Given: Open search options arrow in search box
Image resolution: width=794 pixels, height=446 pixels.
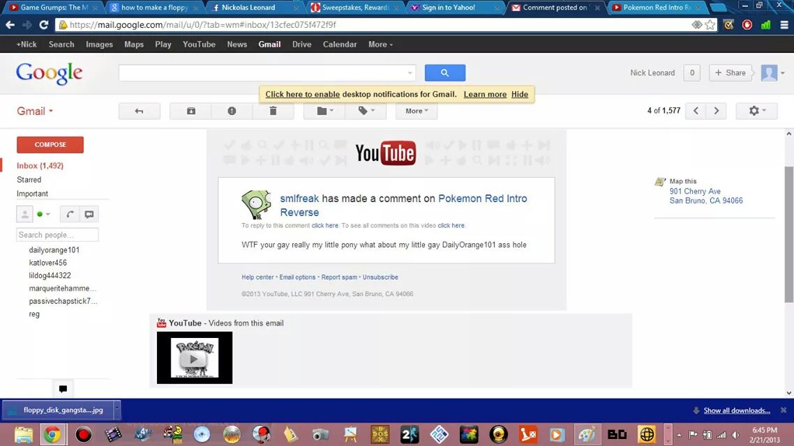Looking at the screenshot, I should (x=410, y=72).
